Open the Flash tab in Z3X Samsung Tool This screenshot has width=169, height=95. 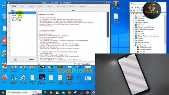point(22,7)
